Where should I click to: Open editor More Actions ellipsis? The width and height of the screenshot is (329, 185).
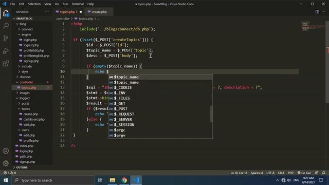323,12
